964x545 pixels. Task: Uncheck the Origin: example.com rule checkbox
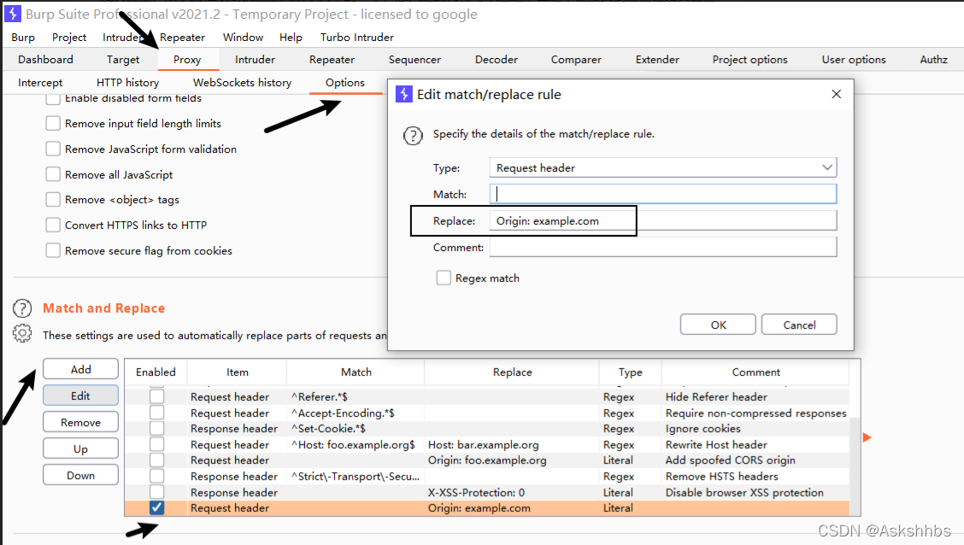pos(156,507)
